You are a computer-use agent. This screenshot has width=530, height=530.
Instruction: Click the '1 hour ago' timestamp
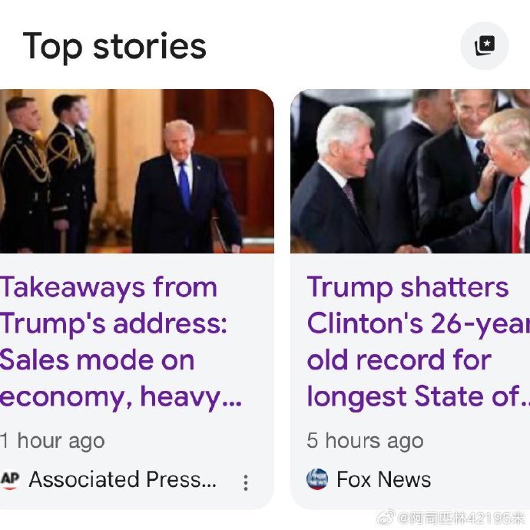click(x=52, y=441)
